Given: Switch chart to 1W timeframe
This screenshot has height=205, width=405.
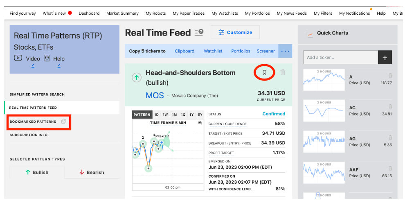Looking at the screenshot, I should pyautogui.click(x=165, y=115).
